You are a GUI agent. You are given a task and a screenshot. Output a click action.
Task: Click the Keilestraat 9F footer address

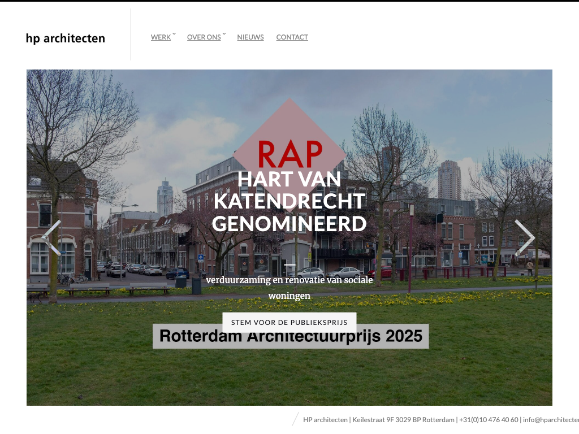[404, 420]
